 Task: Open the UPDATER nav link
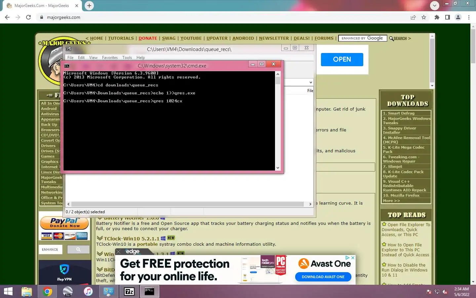click(x=217, y=38)
